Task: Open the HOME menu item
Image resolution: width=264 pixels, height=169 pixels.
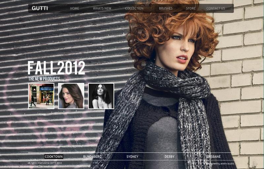Action: (x=75, y=8)
